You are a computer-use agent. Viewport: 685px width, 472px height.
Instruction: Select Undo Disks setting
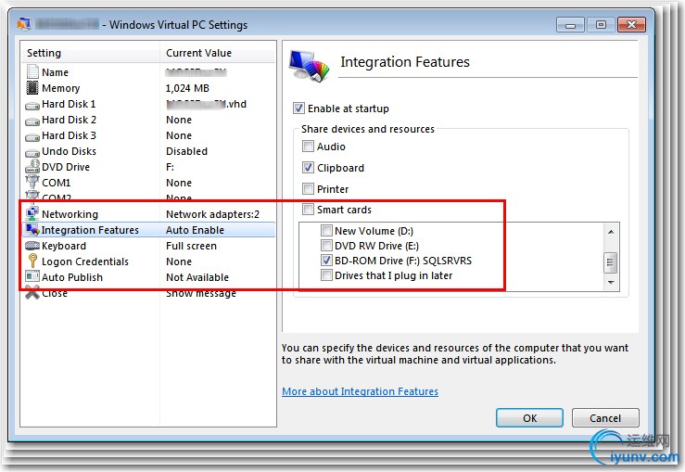pos(148,151)
